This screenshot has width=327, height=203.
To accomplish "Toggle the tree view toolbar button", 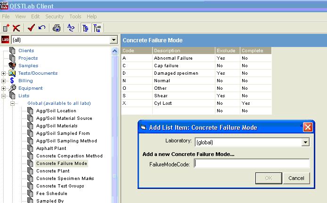I will click(x=86, y=28).
